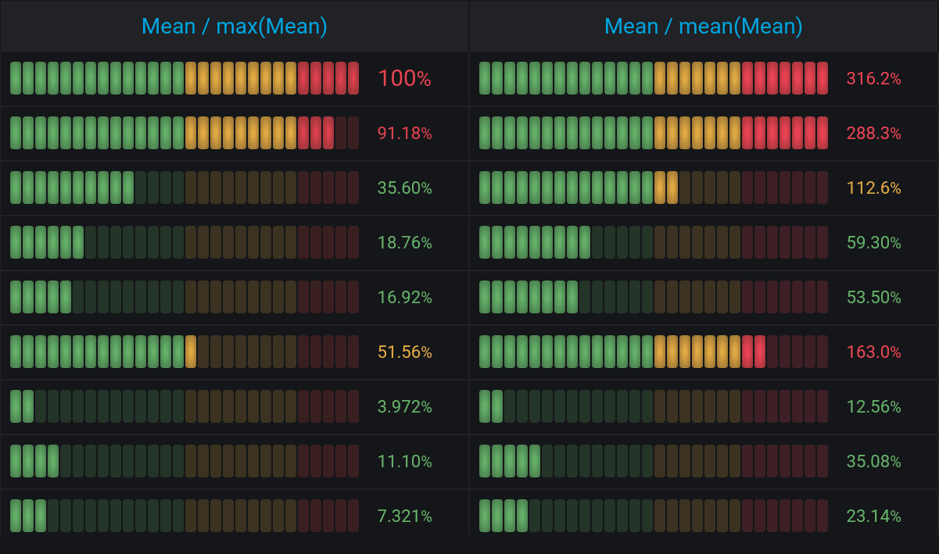Click the Mean / mean(Mean) column header

point(704,26)
